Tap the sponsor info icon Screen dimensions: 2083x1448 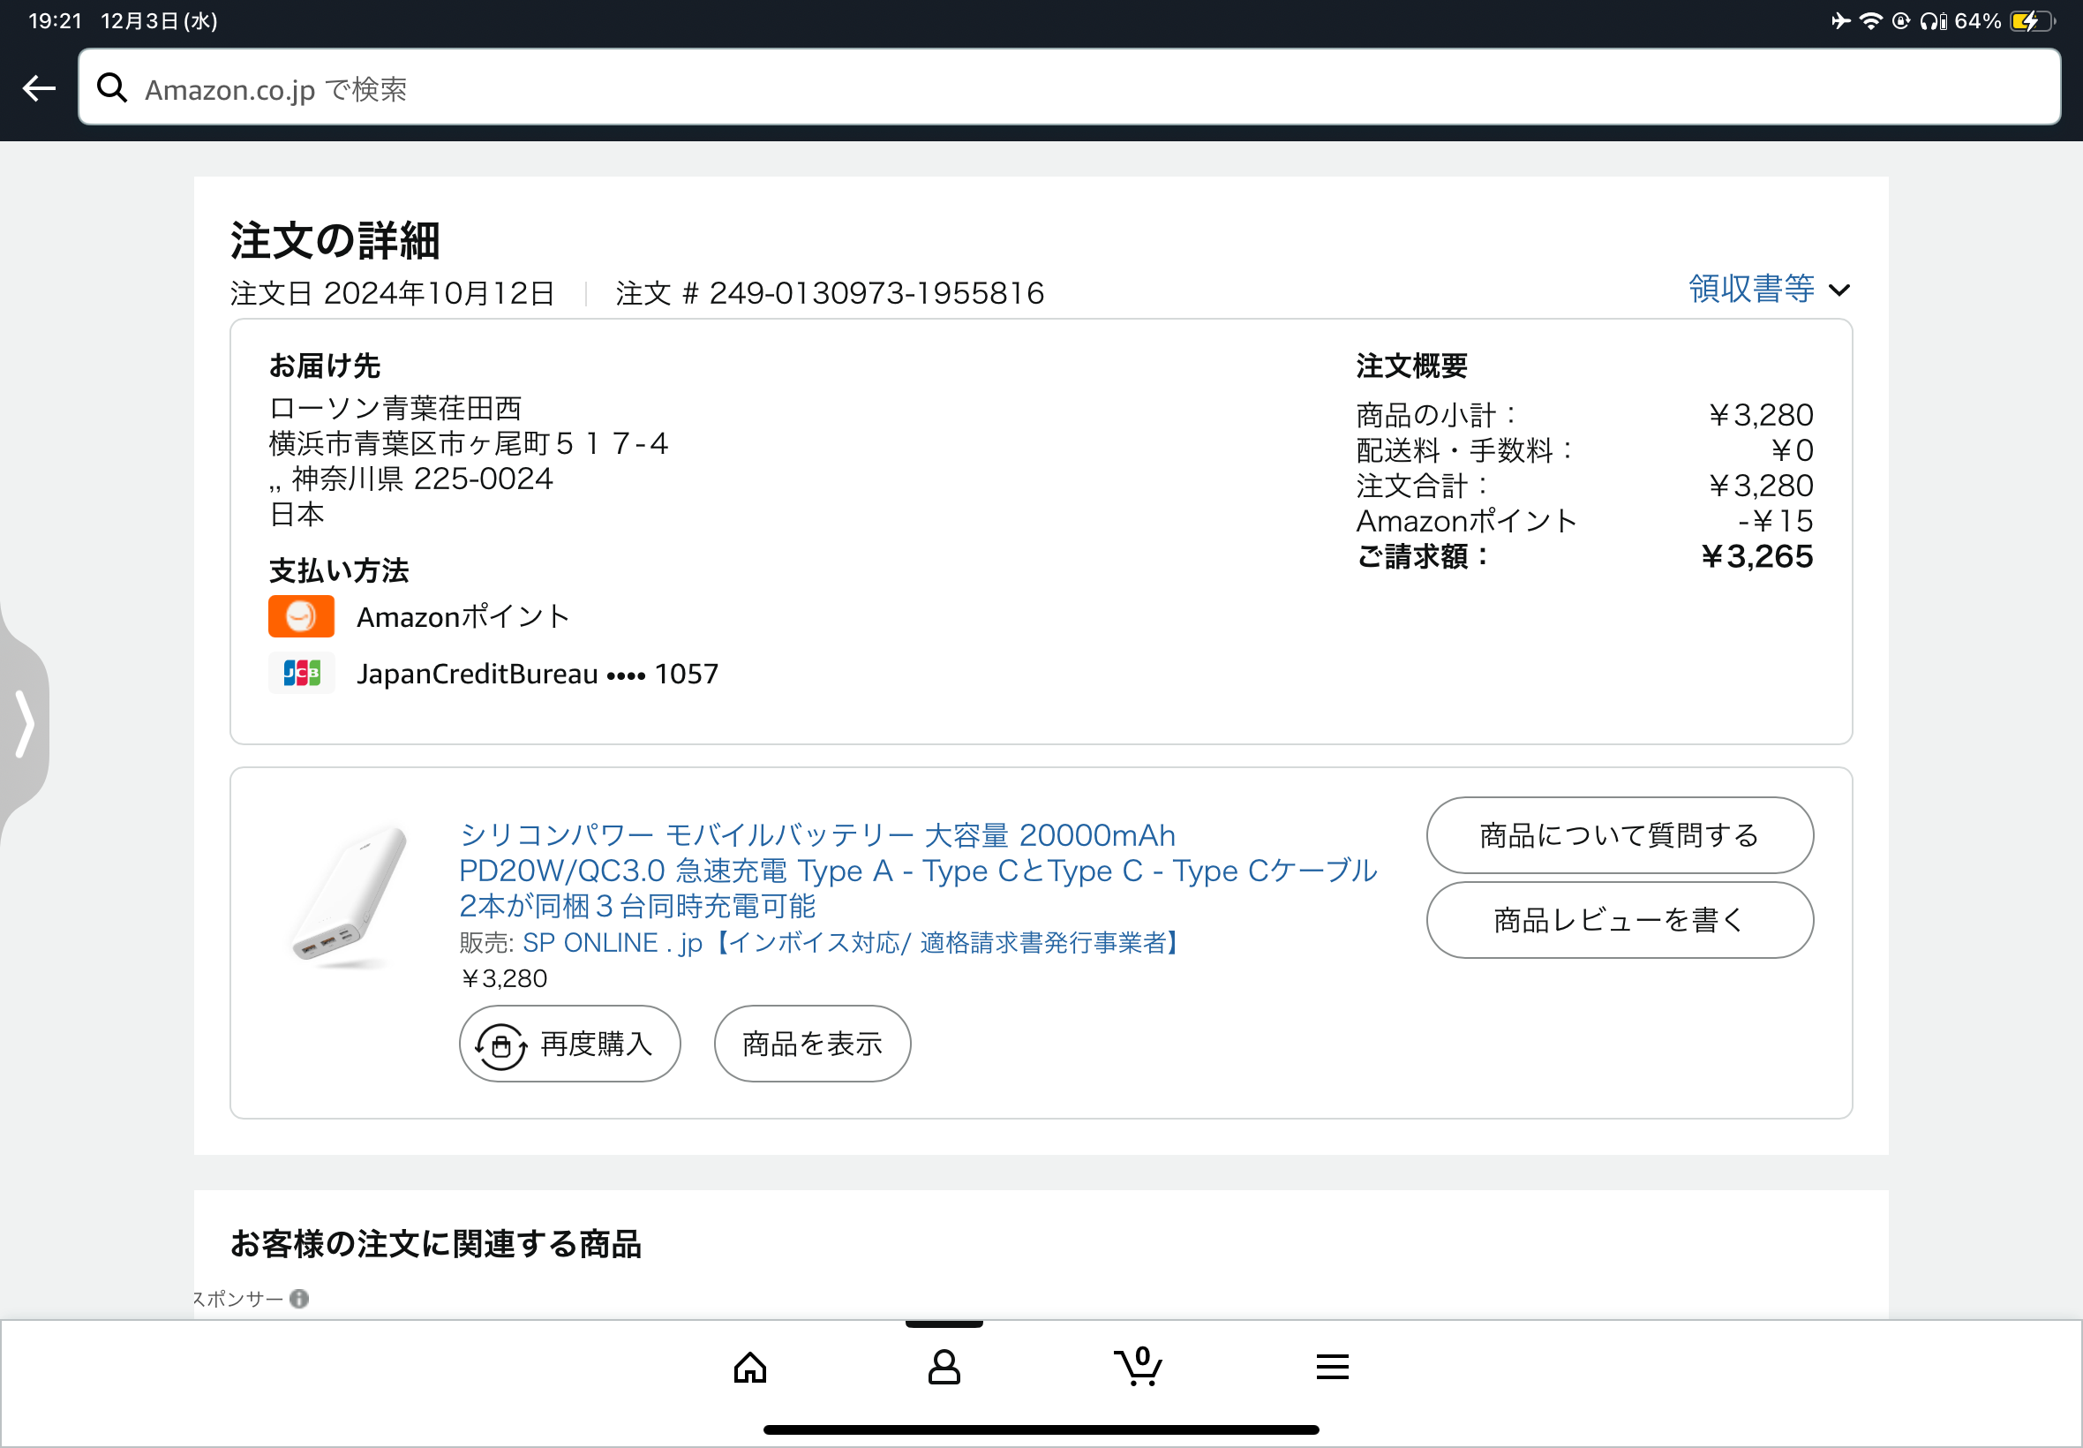pyautogui.click(x=299, y=1299)
